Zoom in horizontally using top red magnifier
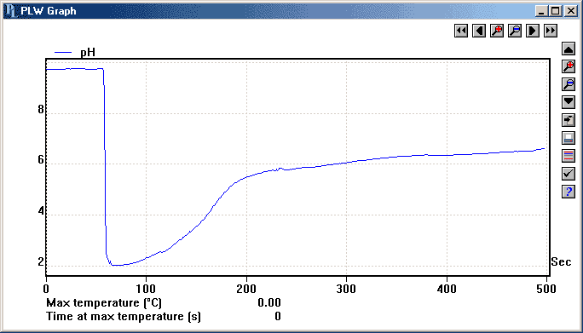This screenshot has height=333, width=583. click(x=497, y=31)
